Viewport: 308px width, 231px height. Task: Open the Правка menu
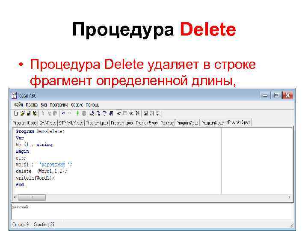pos(32,105)
